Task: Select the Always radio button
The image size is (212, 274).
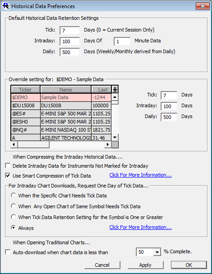Action: (x=13, y=228)
